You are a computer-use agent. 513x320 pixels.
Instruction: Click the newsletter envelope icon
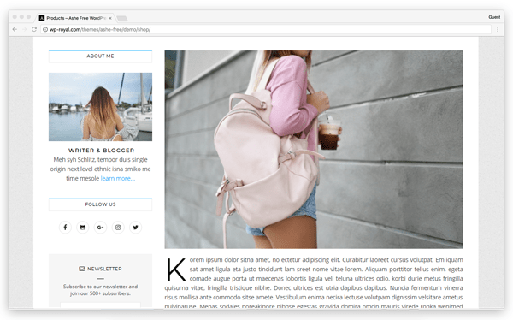click(x=82, y=269)
